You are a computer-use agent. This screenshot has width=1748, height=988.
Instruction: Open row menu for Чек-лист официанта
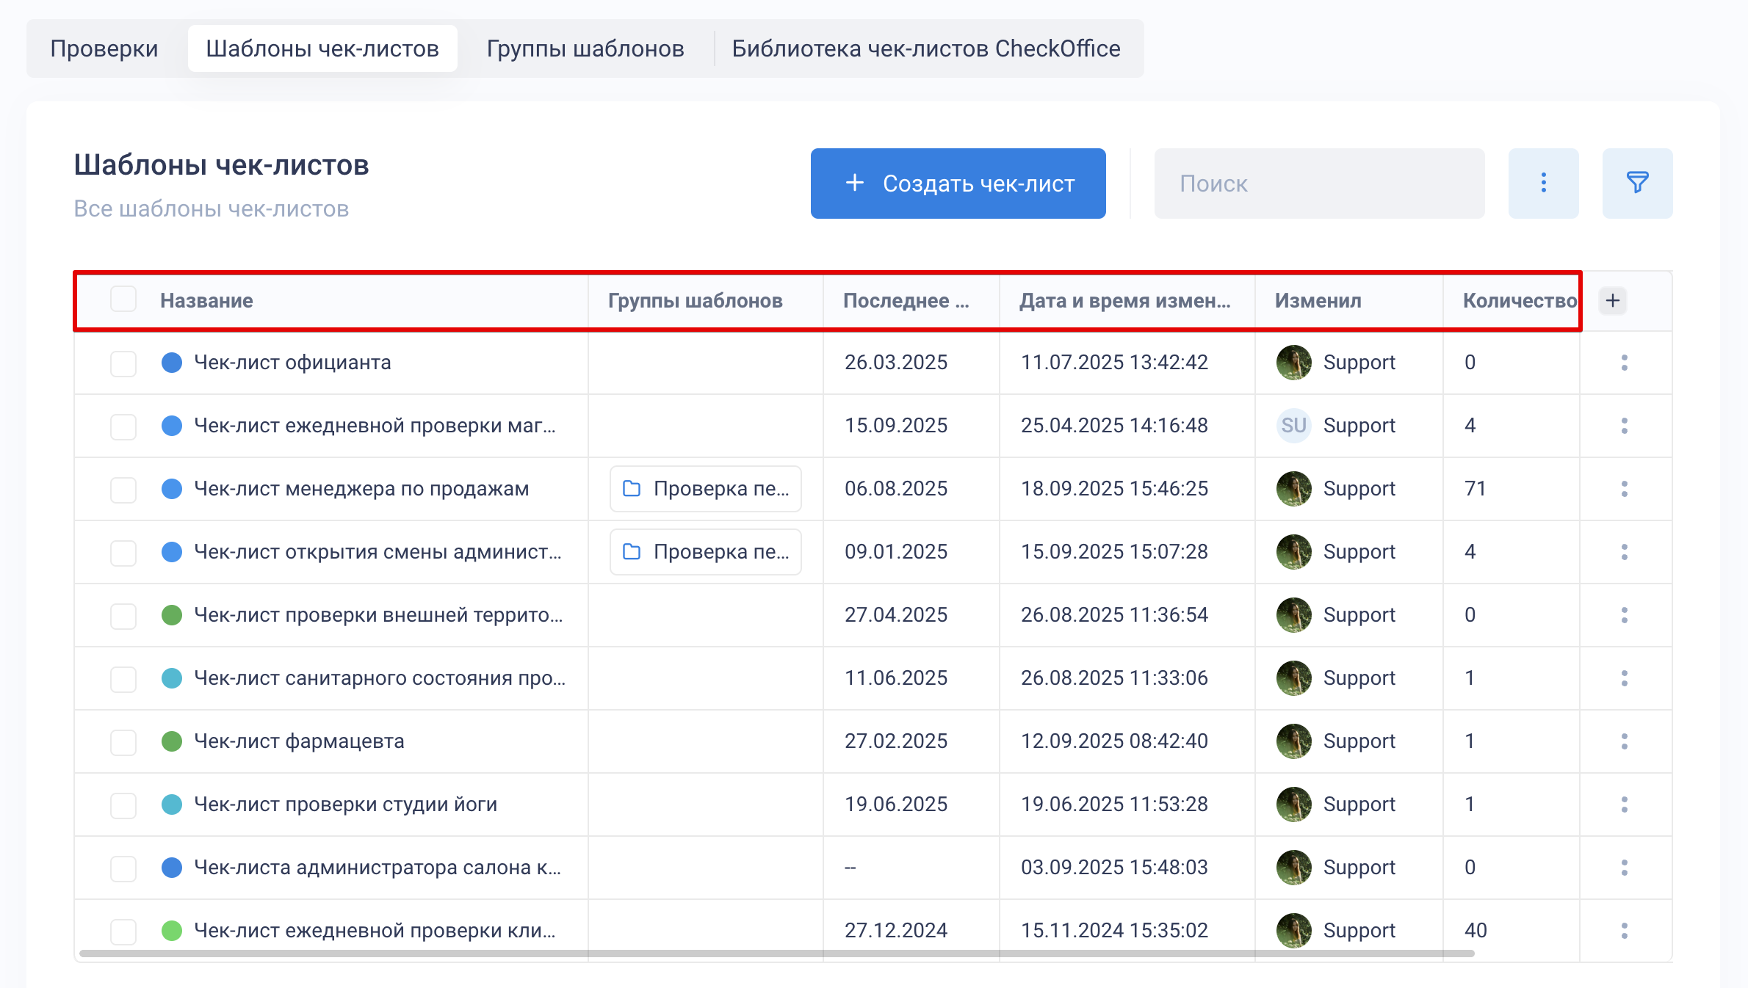1624,363
